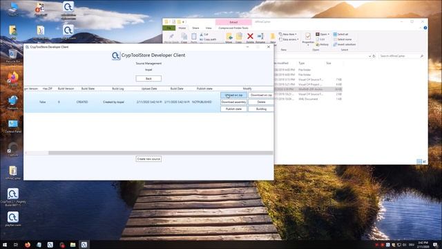The image size is (442, 249).
Task: Click Publish state button in Modify column
Action: (x=233, y=109)
